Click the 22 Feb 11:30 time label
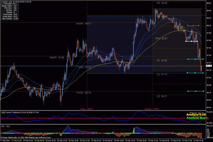The image size is (213, 142). [187, 141]
